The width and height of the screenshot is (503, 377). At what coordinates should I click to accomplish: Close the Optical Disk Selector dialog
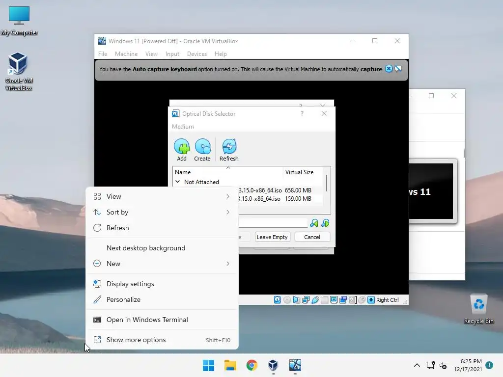click(324, 113)
